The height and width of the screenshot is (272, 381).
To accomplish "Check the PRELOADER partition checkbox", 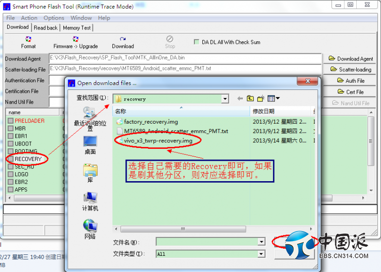I will pyautogui.click(x=10, y=121).
